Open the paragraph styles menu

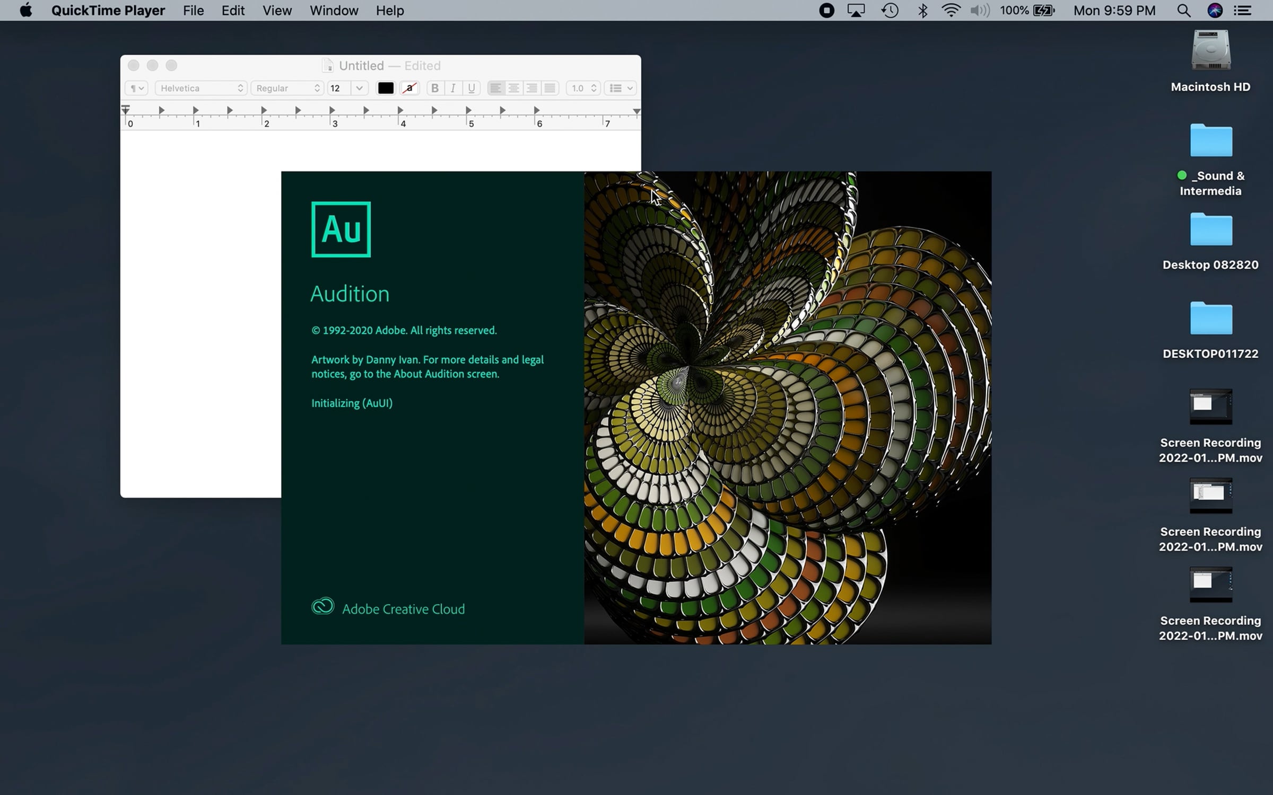tap(137, 88)
